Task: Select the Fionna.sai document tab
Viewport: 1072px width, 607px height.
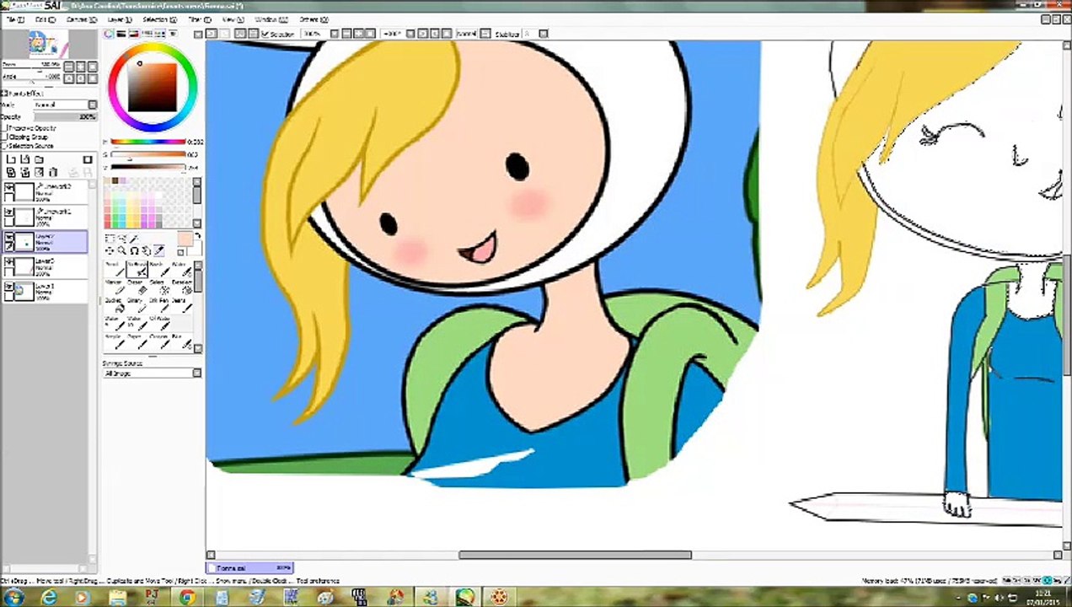Action: coord(250,568)
